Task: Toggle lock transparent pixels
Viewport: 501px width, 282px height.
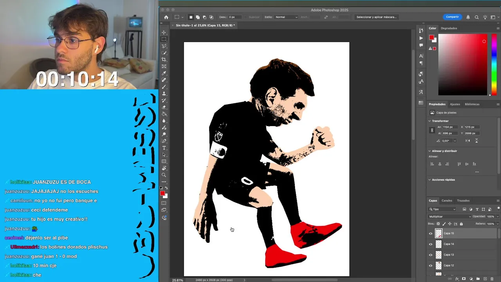Action: (x=438, y=224)
